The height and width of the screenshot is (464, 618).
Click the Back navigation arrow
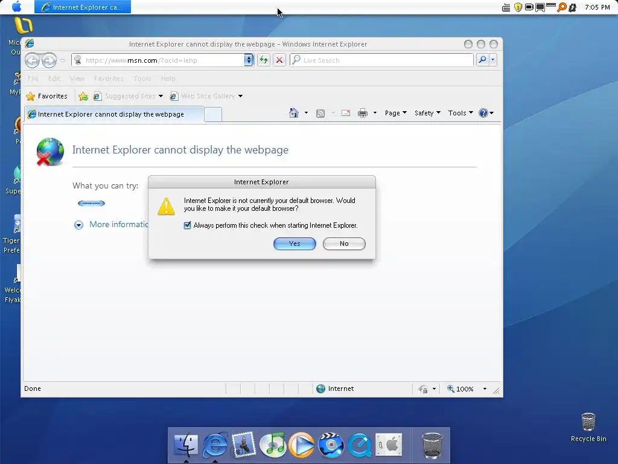33,60
